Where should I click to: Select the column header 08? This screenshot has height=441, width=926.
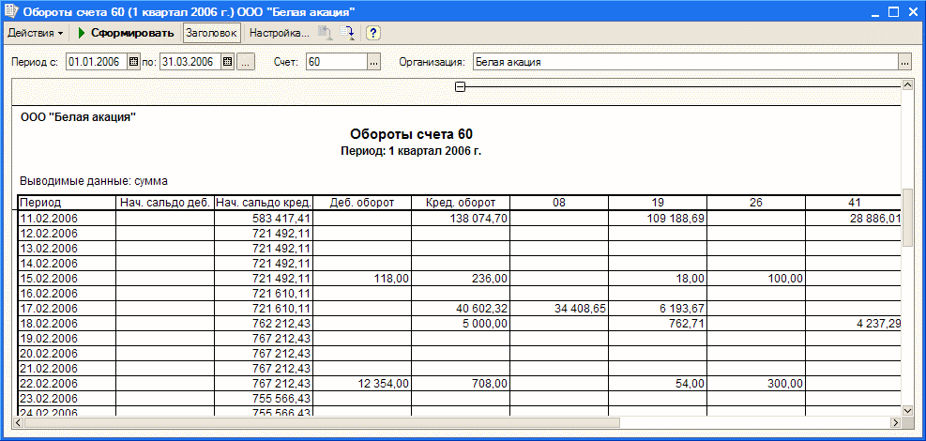click(x=559, y=203)
